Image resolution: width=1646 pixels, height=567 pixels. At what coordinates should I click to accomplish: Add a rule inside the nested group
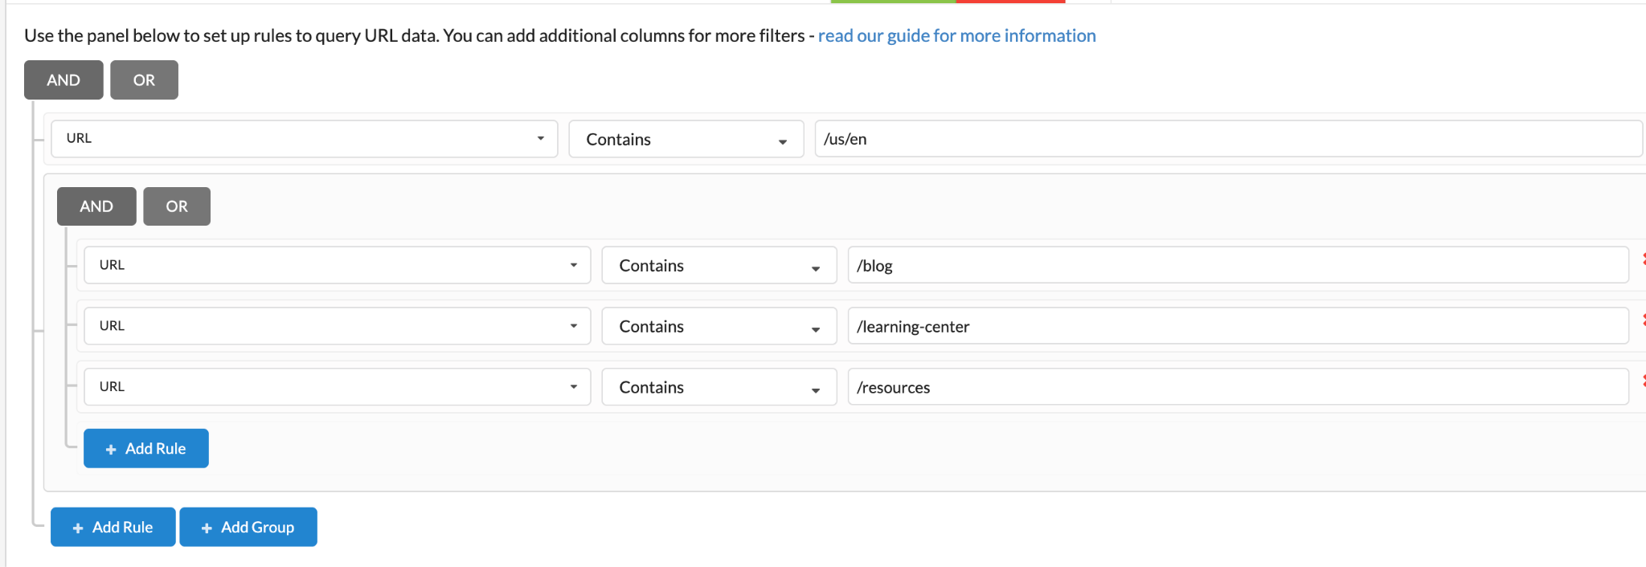[146, 448]
